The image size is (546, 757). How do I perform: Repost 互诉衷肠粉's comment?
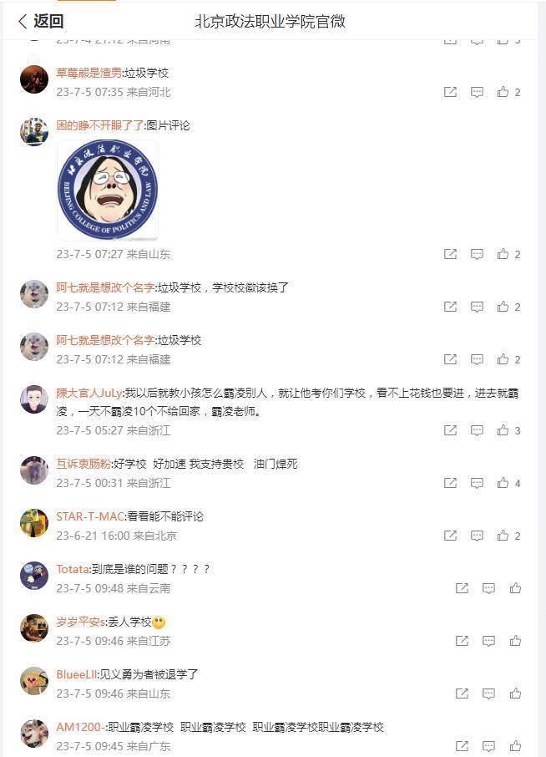(x=450, y=483)
